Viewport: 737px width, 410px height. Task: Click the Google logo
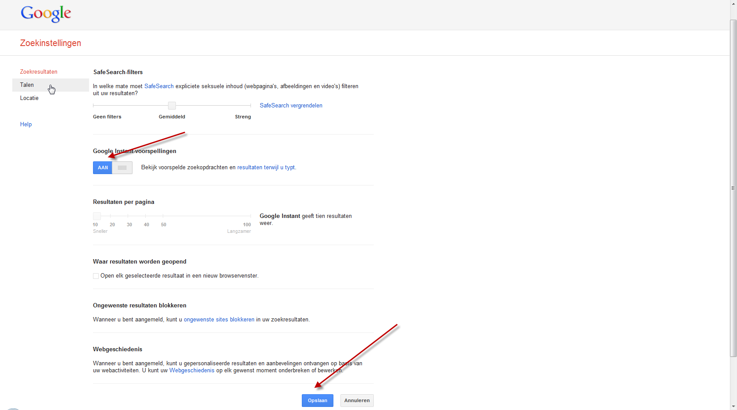point(46,14)
